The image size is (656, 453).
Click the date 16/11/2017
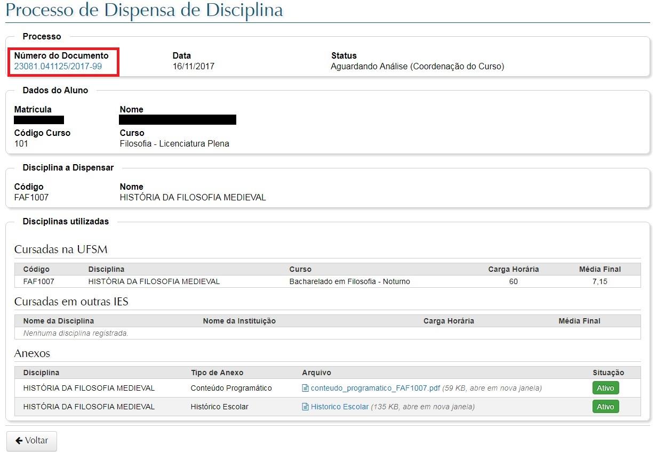click(x=194, y=67)
